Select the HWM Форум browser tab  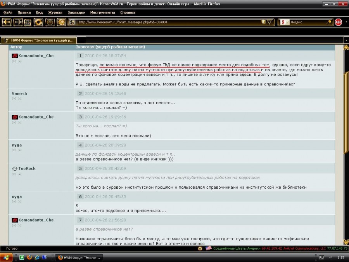pyautogui.click(x=39, y=40)
